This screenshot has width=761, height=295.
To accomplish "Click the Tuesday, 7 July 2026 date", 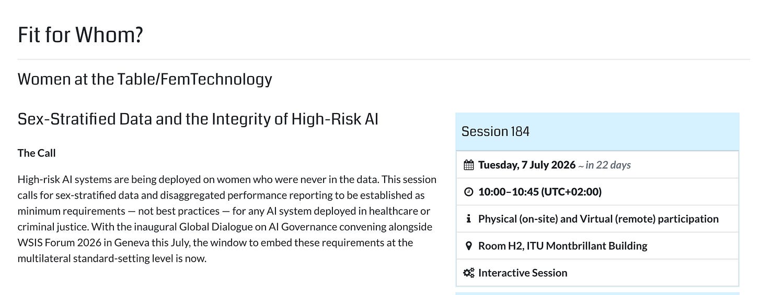I will (x=526, y=165).
